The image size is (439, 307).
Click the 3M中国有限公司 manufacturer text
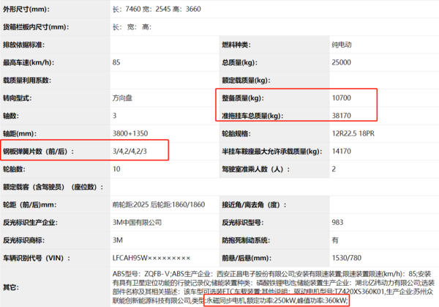139,222
